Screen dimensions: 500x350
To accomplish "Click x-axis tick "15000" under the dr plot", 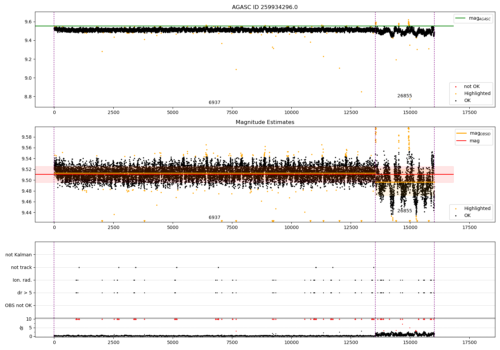I will 410,343.
